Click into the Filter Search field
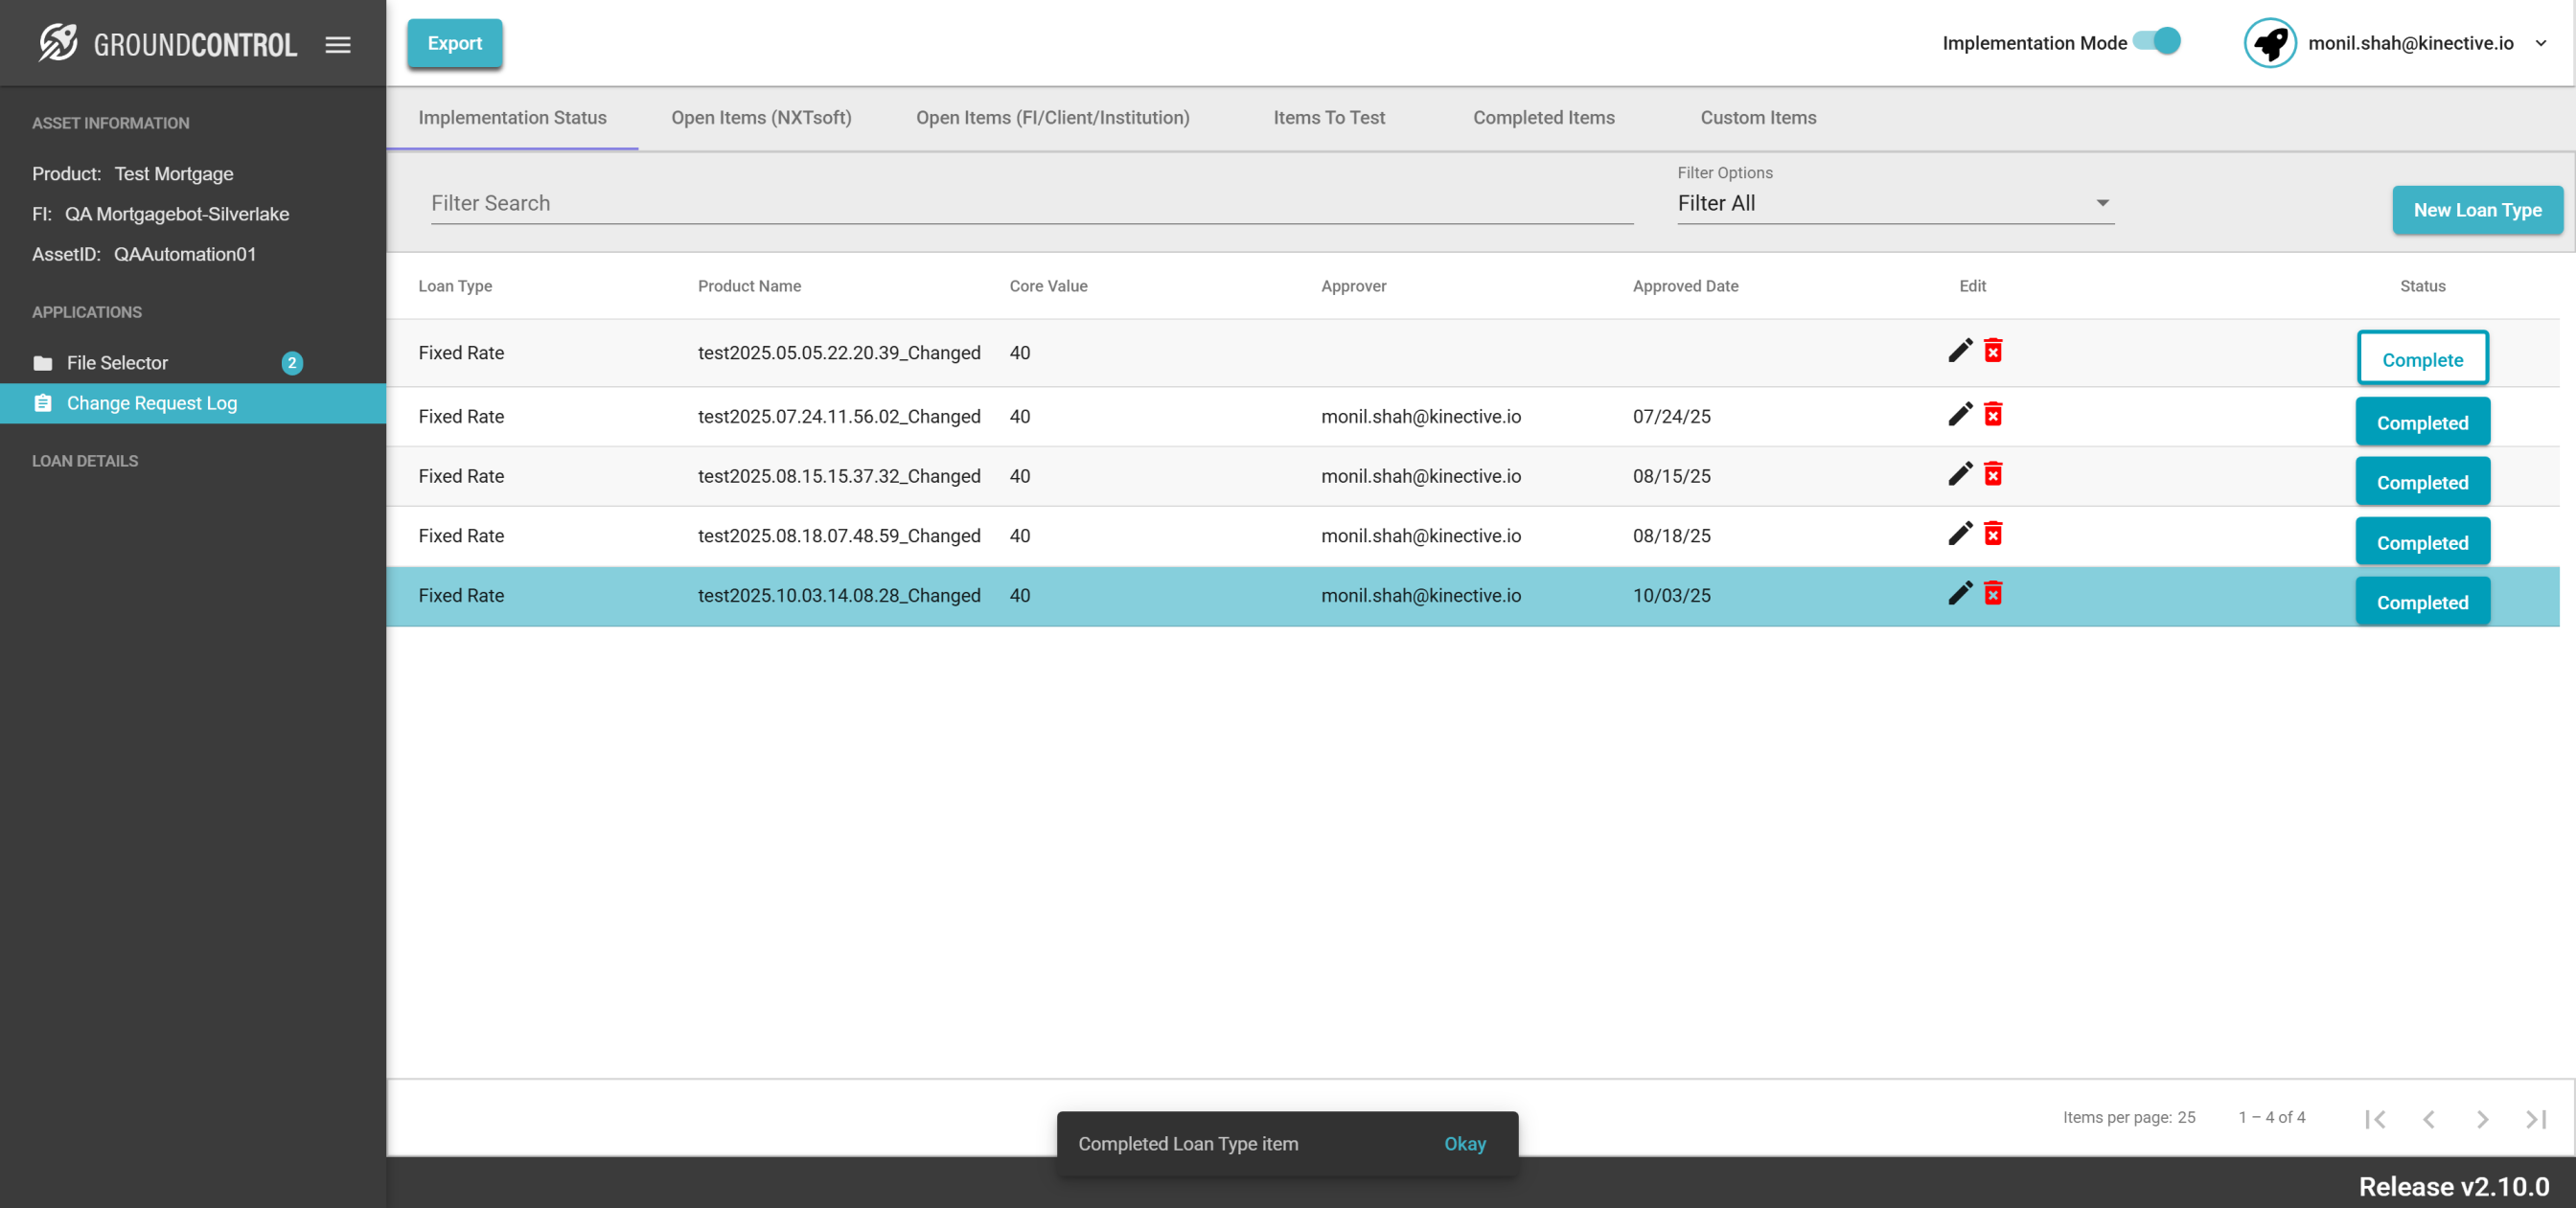 pyautogui.click(x=1031, y=203)
